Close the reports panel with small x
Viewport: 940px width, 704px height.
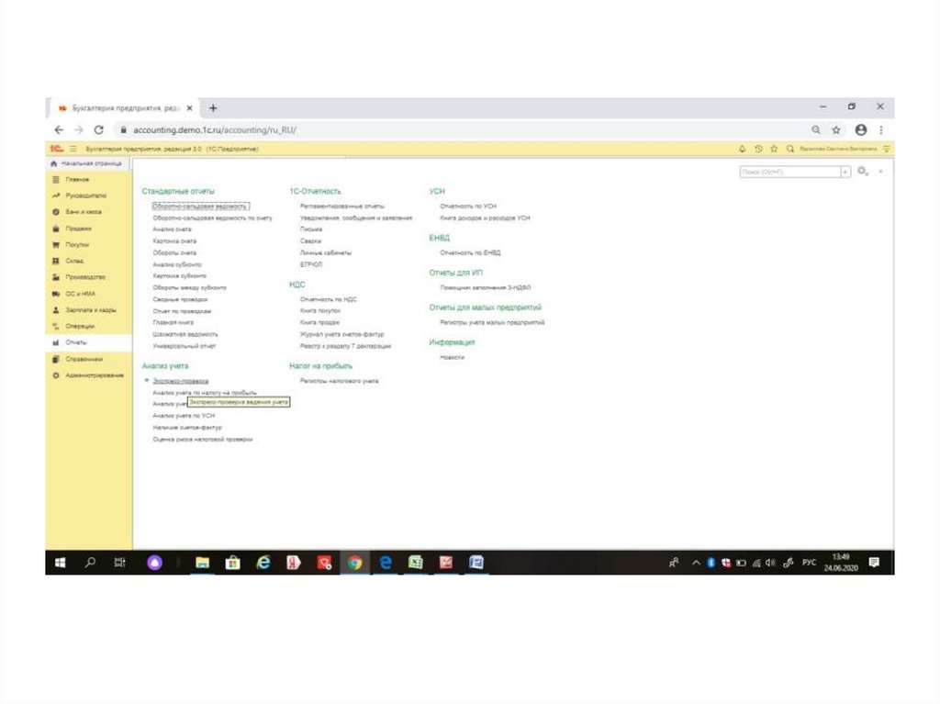pyautogui.click(x=881, y=172)
